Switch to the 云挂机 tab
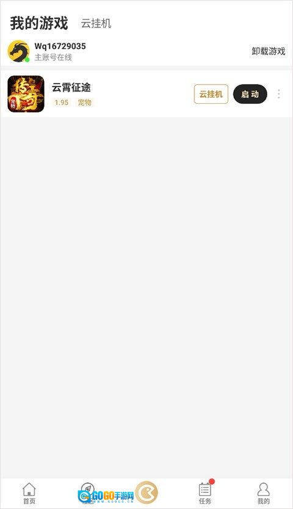Screen dimensions: 293x509 96,24
